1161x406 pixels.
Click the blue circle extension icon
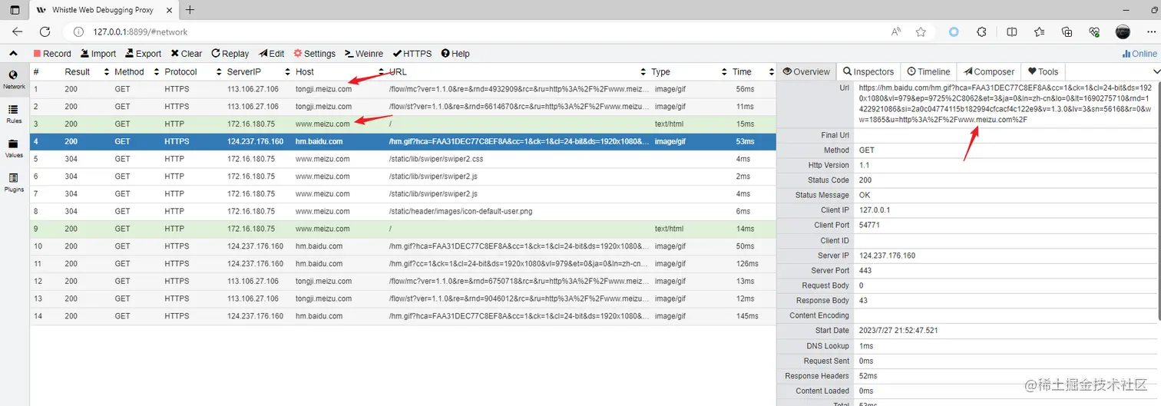(954, 32)
